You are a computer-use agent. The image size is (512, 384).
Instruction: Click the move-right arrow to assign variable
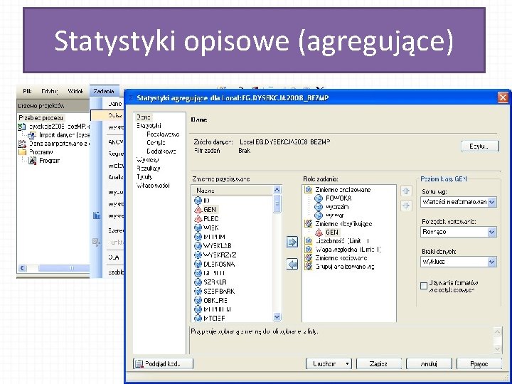[292, 242]
